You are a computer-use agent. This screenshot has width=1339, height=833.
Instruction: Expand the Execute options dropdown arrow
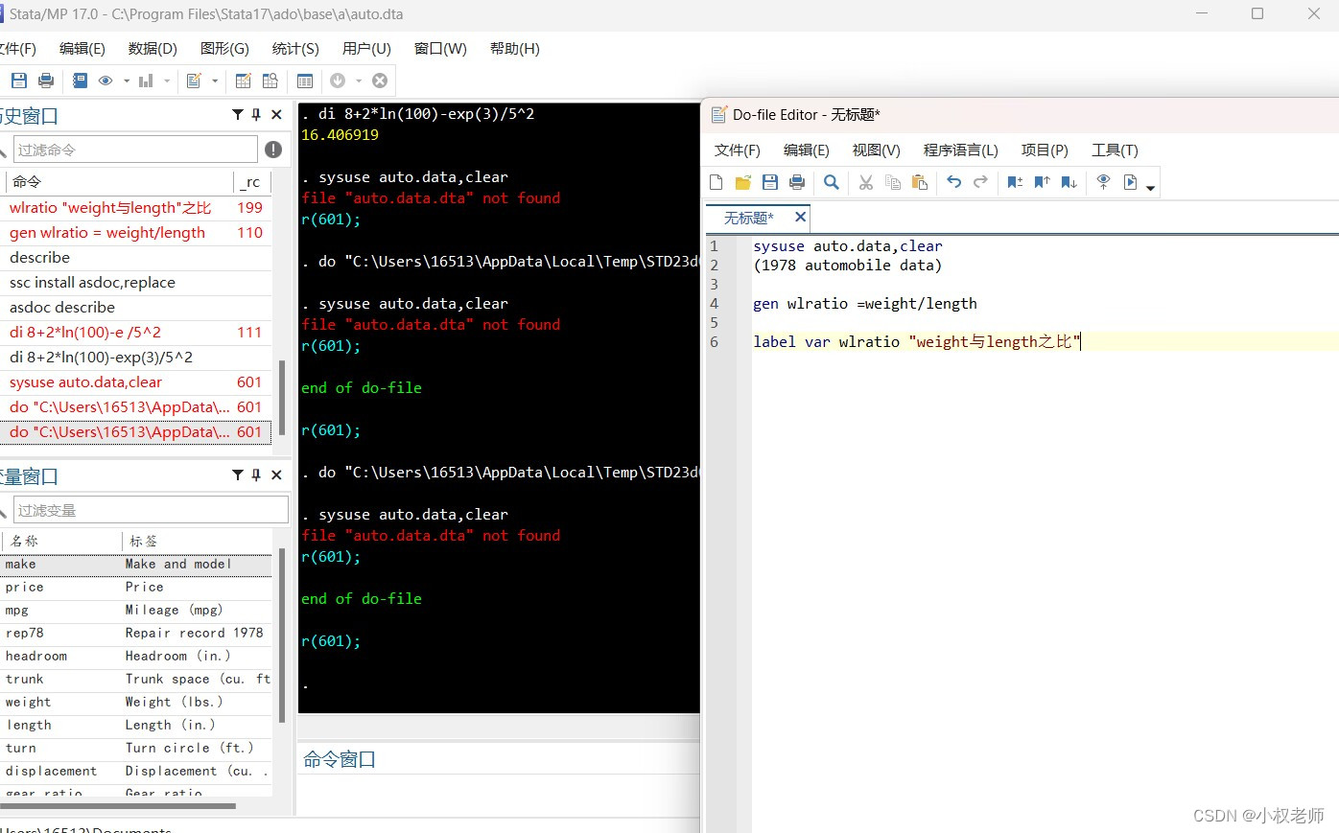1150,187
